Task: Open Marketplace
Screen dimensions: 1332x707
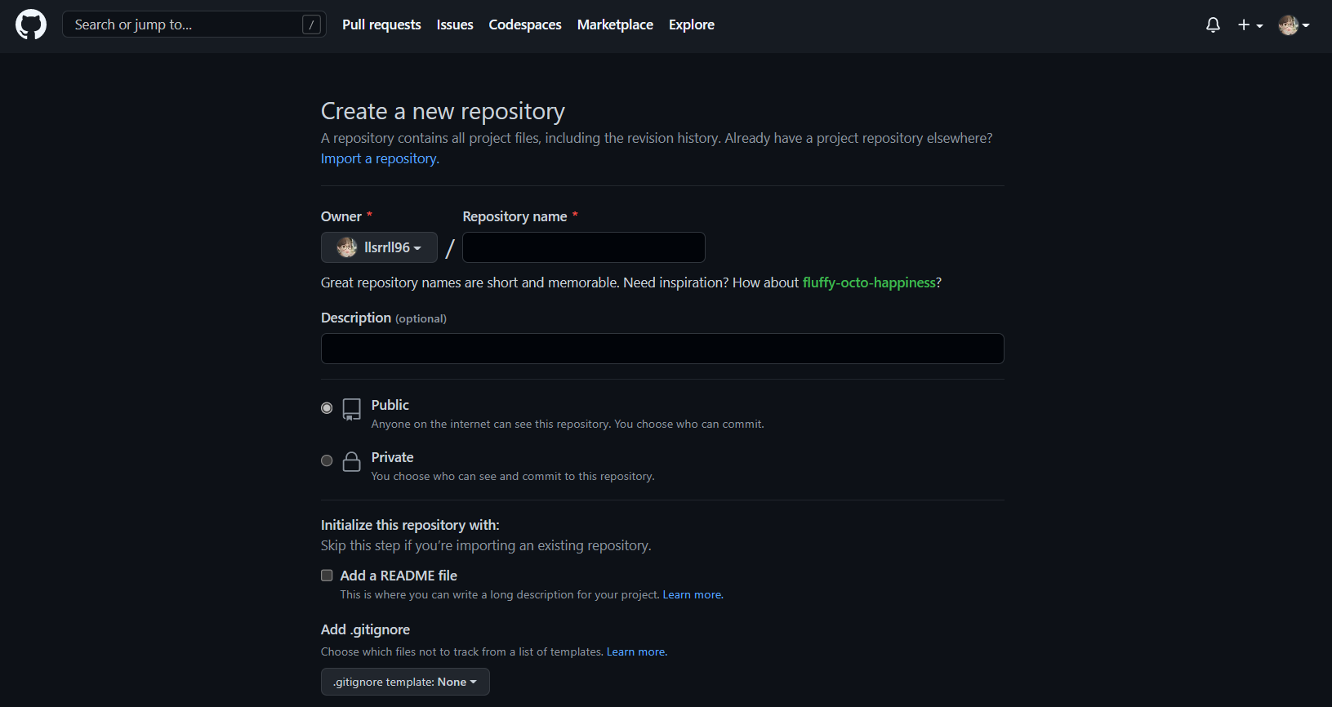Action: 615,24
